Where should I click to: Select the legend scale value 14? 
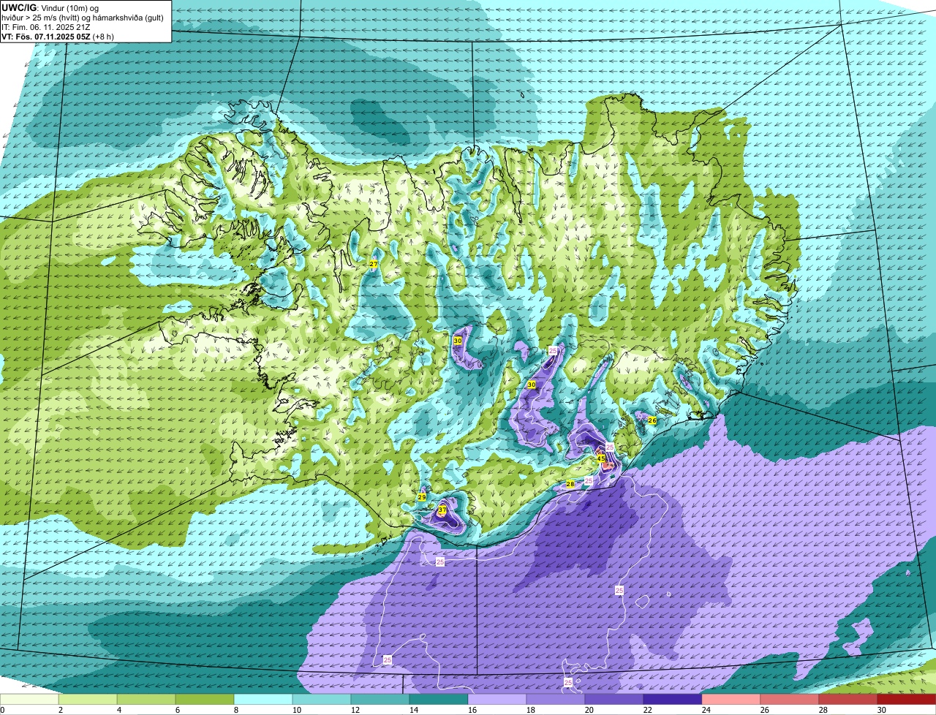pos(413,710)
